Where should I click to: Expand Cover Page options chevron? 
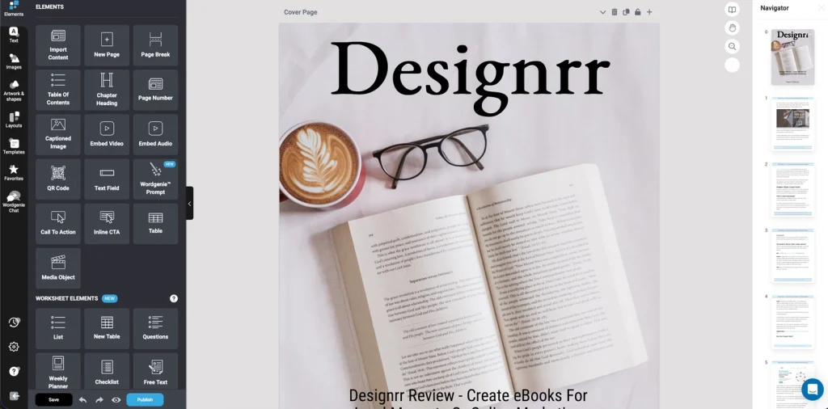click(x=602, y=12)
